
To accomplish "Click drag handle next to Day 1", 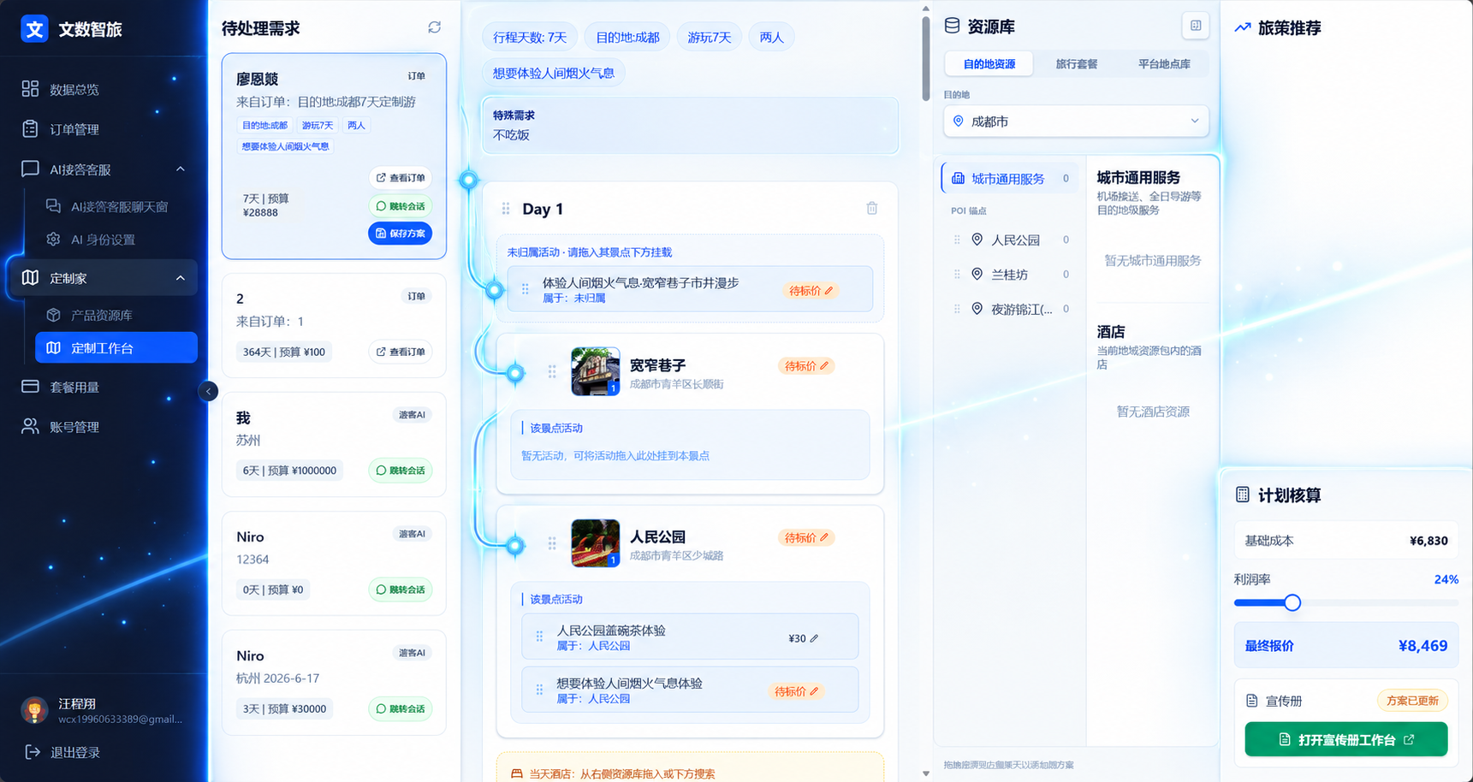I will (506, 209).
